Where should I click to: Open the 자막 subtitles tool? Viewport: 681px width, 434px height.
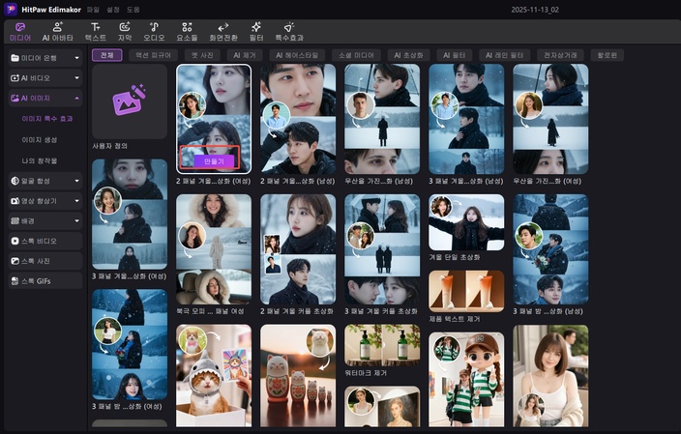tap(126, 30)
